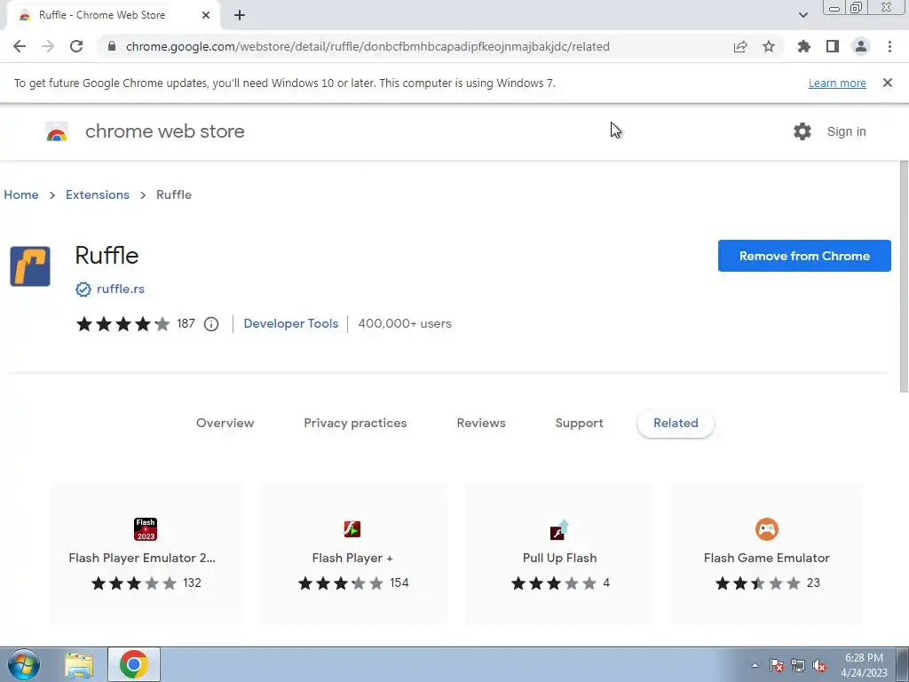This screenshot has height=682, width=909.
Task: Click the verified publisher badge icon
Action: [83, 289]
